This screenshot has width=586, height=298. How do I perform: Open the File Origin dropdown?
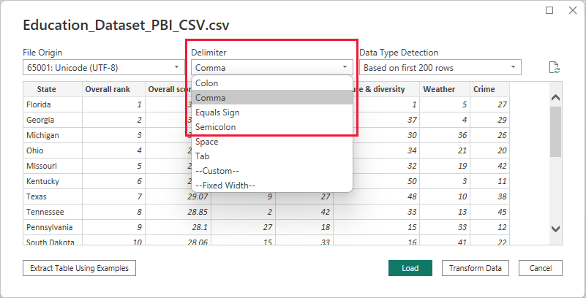104,67
